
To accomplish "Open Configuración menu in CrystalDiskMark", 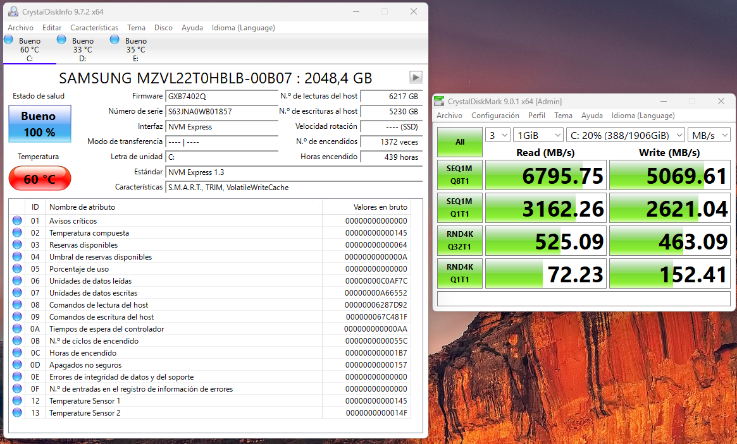I will tap(495, 116).
